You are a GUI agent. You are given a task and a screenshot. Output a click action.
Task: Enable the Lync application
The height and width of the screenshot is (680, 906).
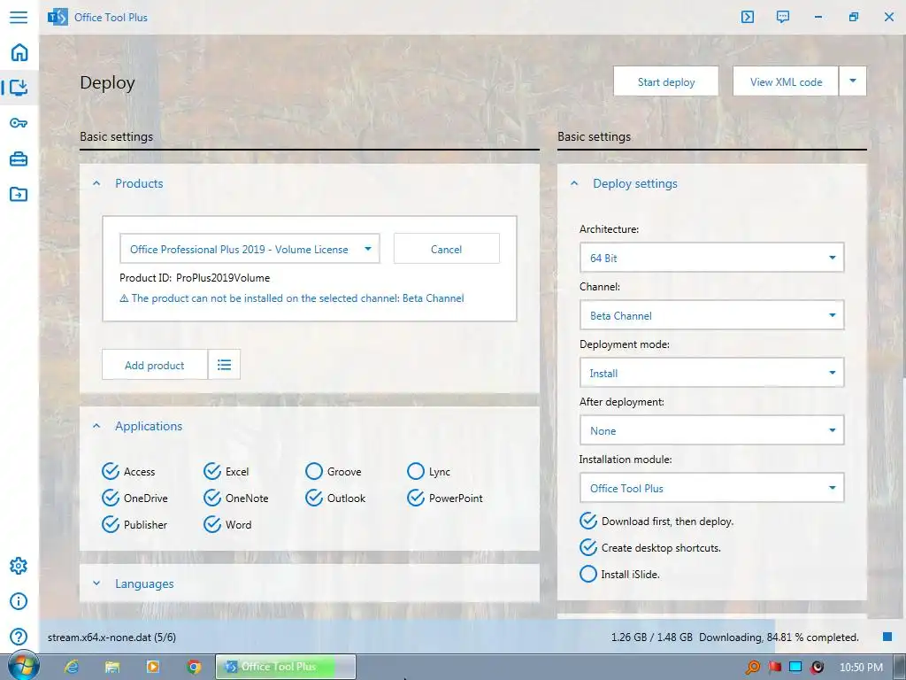[x=416, y=471]
